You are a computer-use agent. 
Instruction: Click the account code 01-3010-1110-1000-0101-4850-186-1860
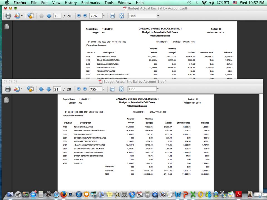click(x=84, y=112)
